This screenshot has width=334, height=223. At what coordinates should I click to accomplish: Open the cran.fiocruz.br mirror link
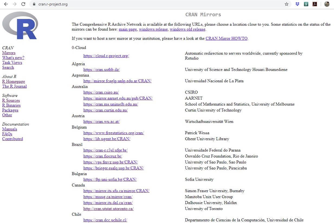click(103, 156)
